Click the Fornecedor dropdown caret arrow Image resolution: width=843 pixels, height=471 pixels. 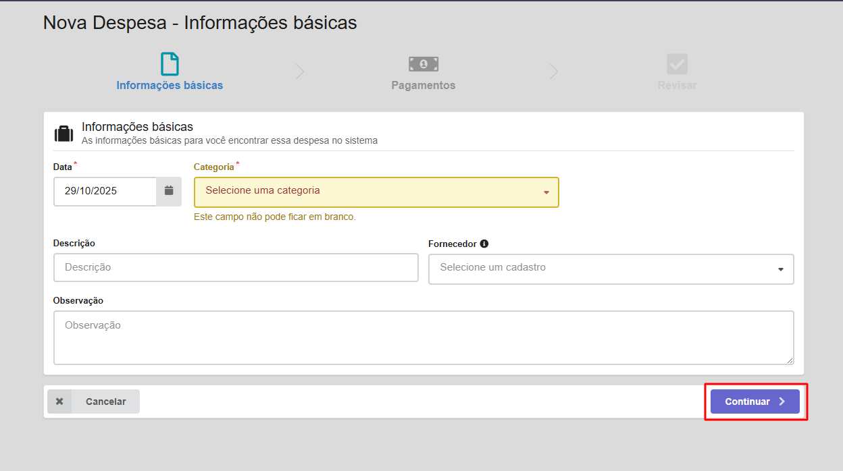tap(781, 269)
